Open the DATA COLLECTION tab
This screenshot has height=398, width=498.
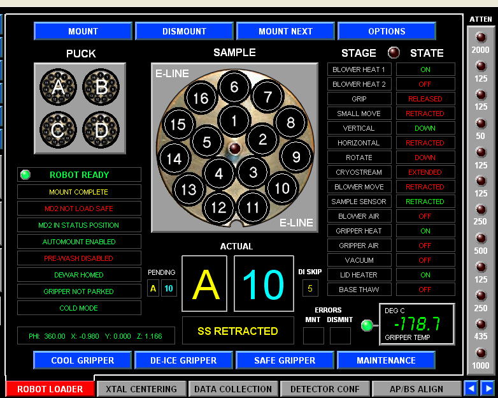233,389
